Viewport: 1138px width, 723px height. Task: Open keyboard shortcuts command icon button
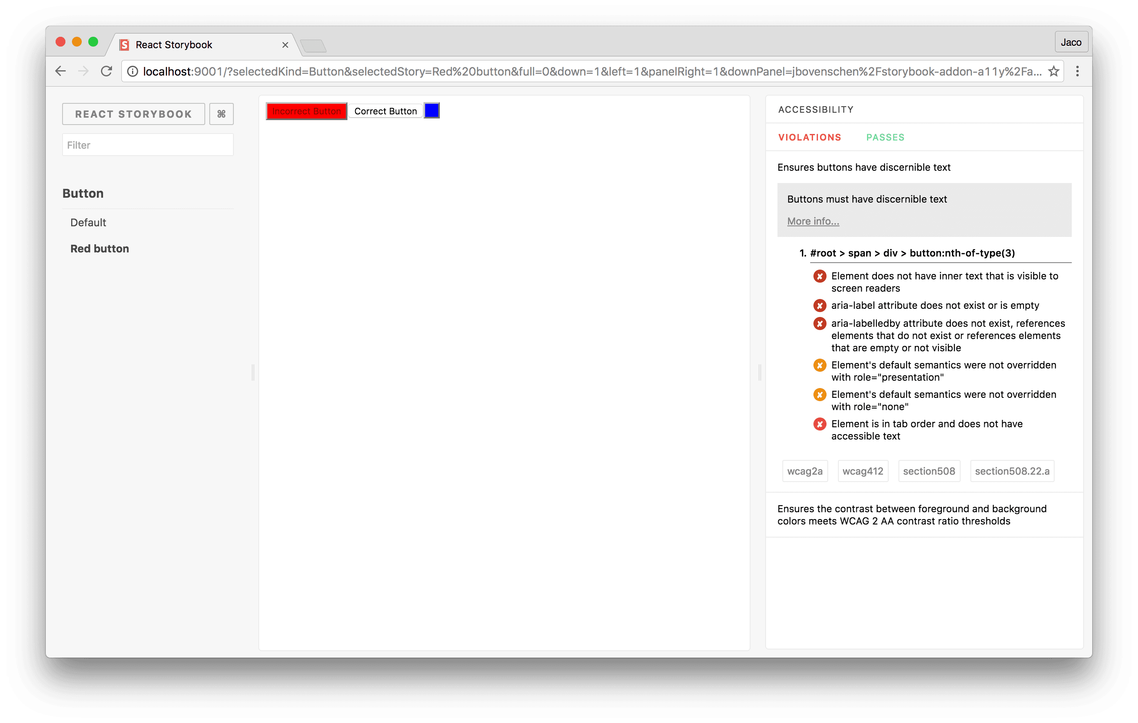(221, 114)
